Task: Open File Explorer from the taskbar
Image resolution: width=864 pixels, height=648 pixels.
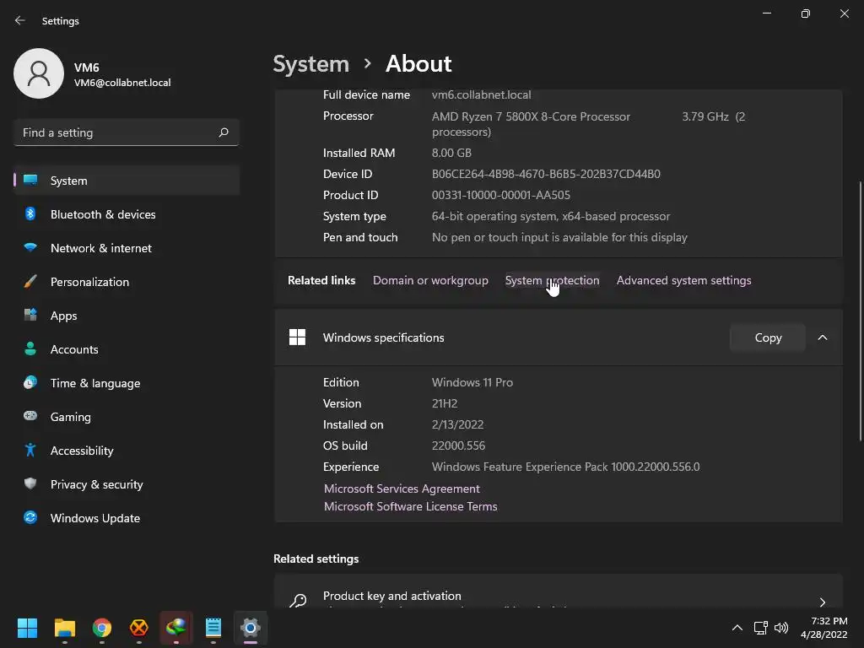Action: tap(65, 628)
